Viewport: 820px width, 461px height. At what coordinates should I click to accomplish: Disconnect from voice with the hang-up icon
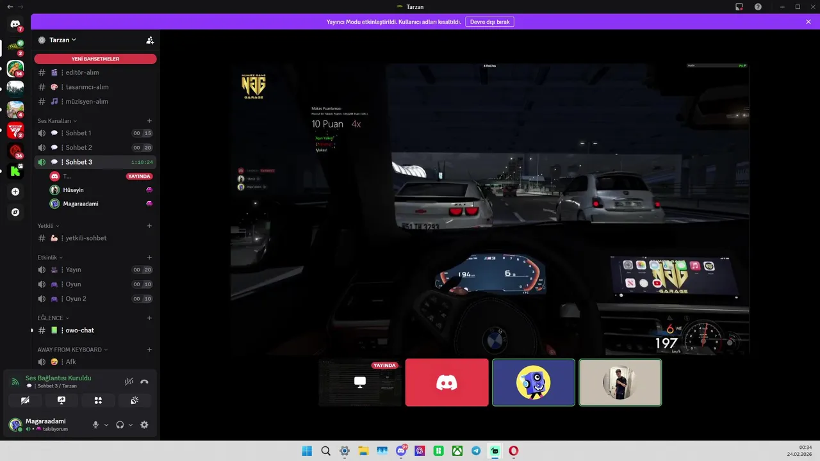coord(144,382)
